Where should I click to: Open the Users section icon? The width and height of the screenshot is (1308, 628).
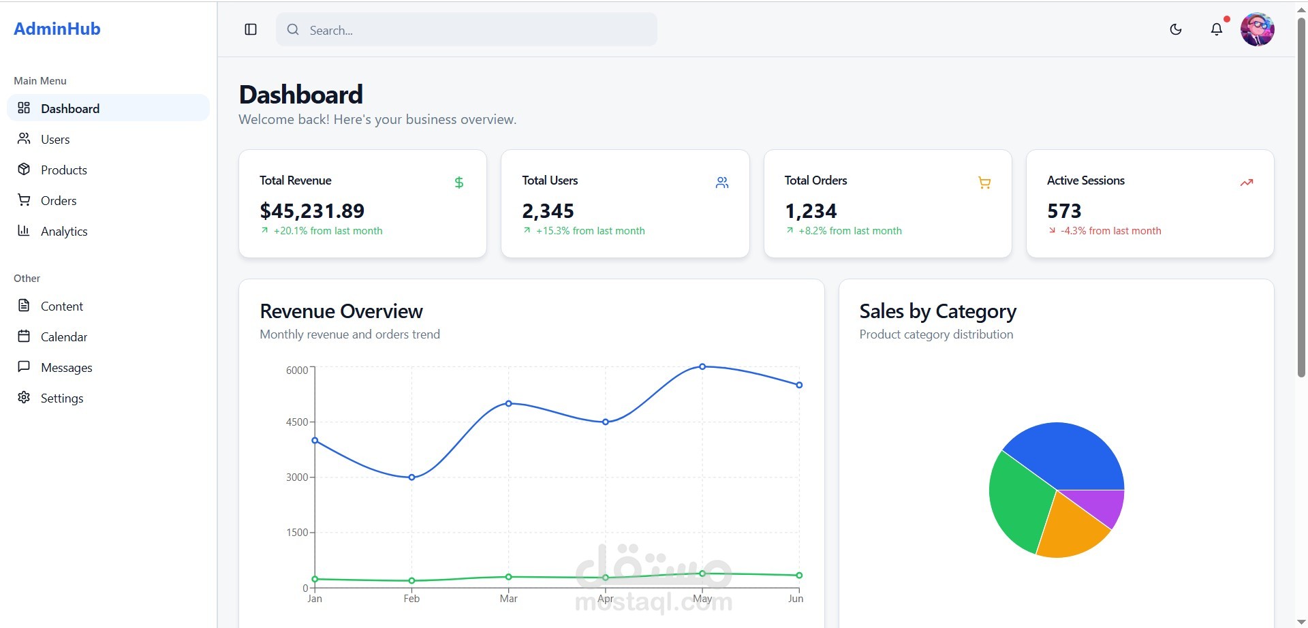pos(25,139)
